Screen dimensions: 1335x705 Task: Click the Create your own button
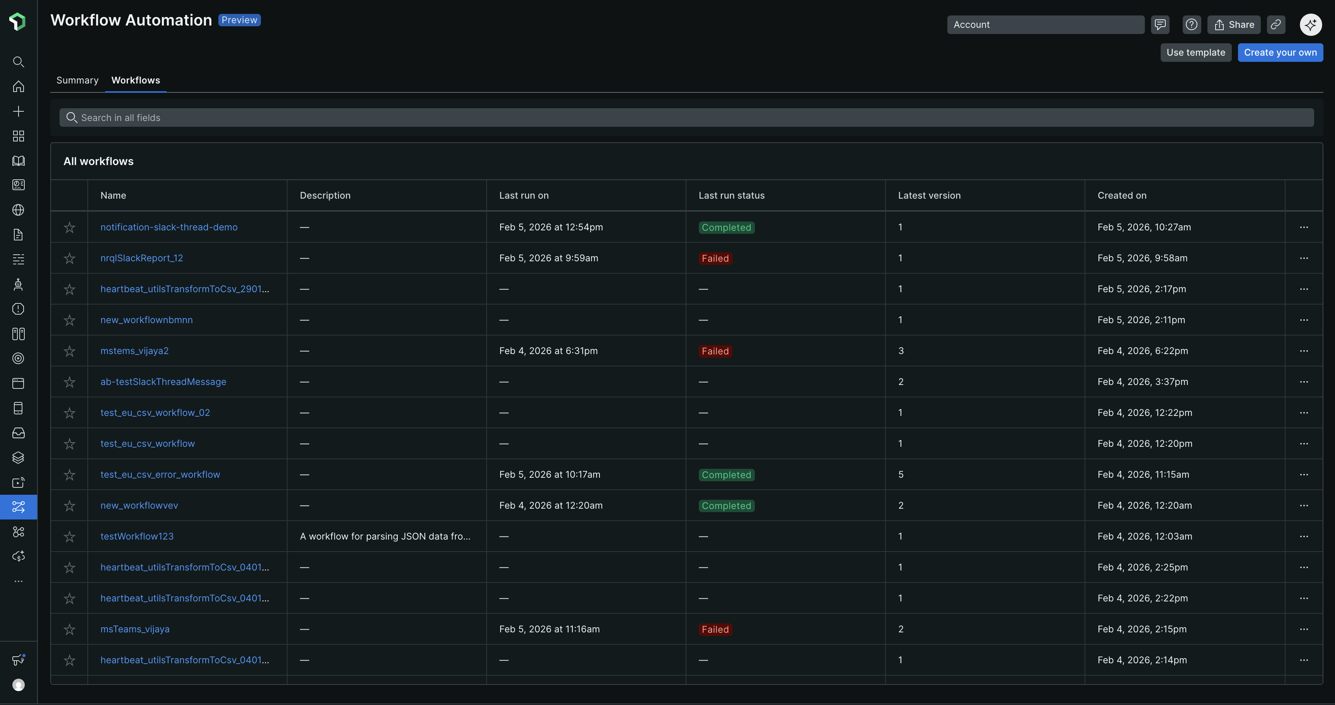point(1280,52)
